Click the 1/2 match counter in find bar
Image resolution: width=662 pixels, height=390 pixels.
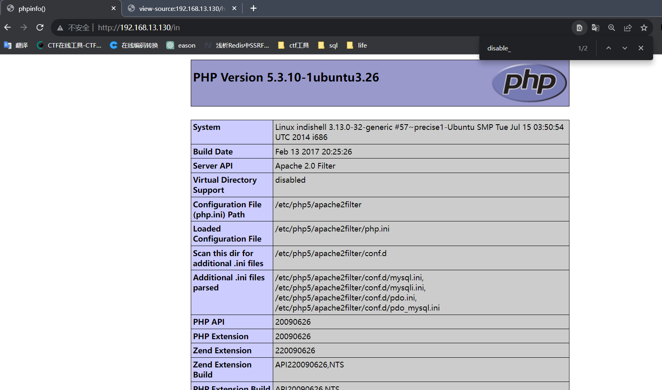pos(583,48)
